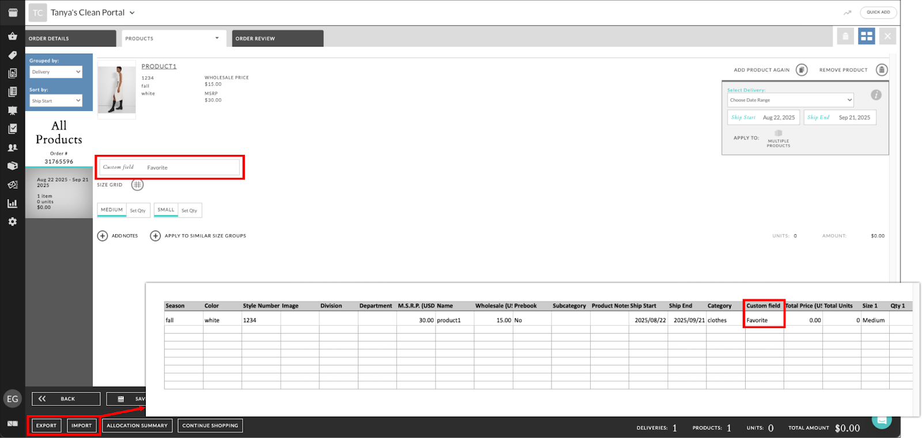Click the Import button
The image size is (922, 438).
(81, 426)
